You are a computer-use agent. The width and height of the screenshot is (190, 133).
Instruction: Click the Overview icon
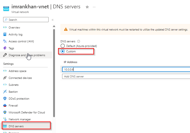[x=5, y=27]
